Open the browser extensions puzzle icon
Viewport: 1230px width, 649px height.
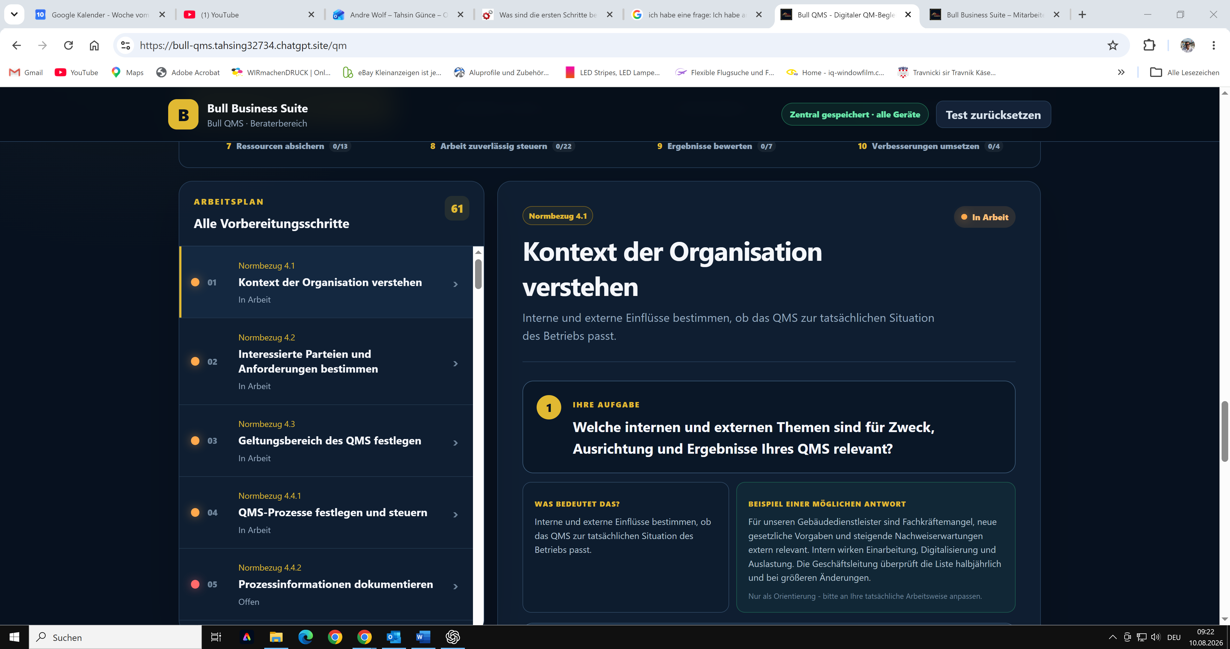1149,45
